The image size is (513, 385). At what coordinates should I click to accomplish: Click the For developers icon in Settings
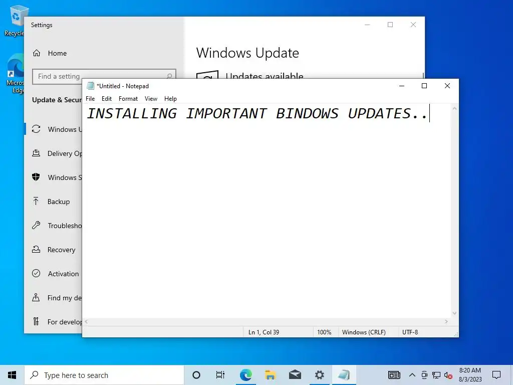point(36,321)
